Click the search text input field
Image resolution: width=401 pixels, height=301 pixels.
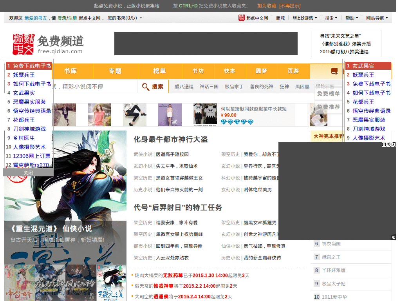(94, 87)
